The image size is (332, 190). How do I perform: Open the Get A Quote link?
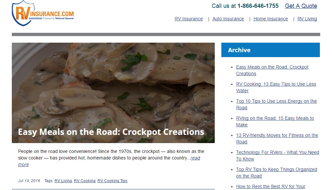[301, 6]
